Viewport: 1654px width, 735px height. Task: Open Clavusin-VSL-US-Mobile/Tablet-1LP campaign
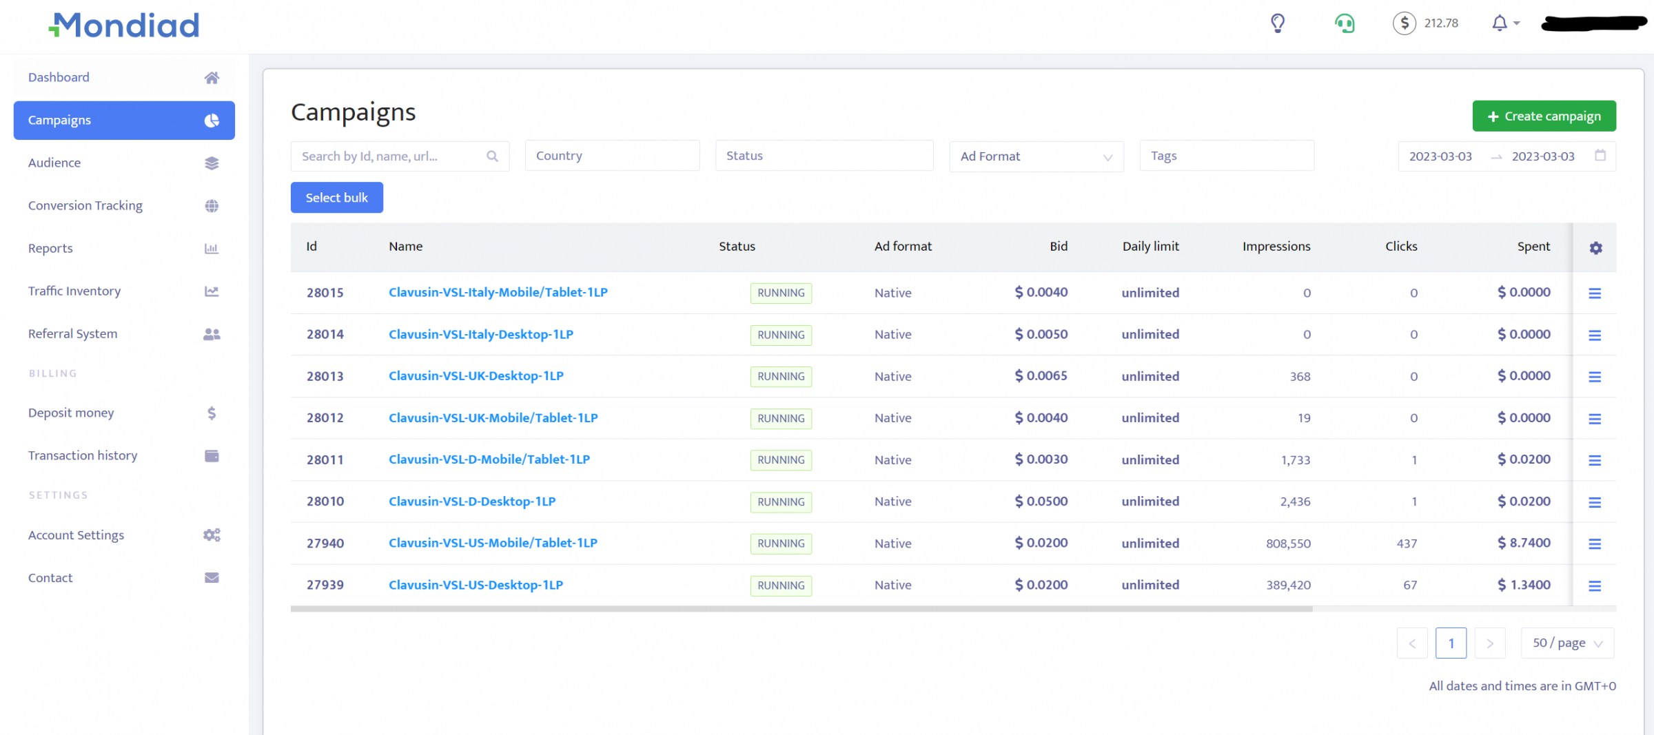point(493,543)
